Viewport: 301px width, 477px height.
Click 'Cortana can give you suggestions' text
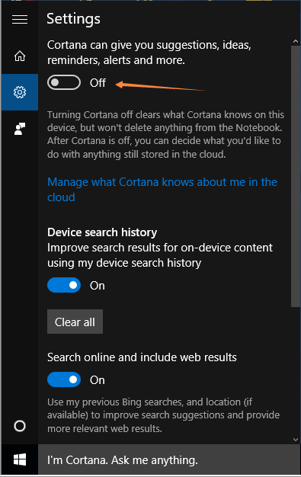click(x=149, y=53)
